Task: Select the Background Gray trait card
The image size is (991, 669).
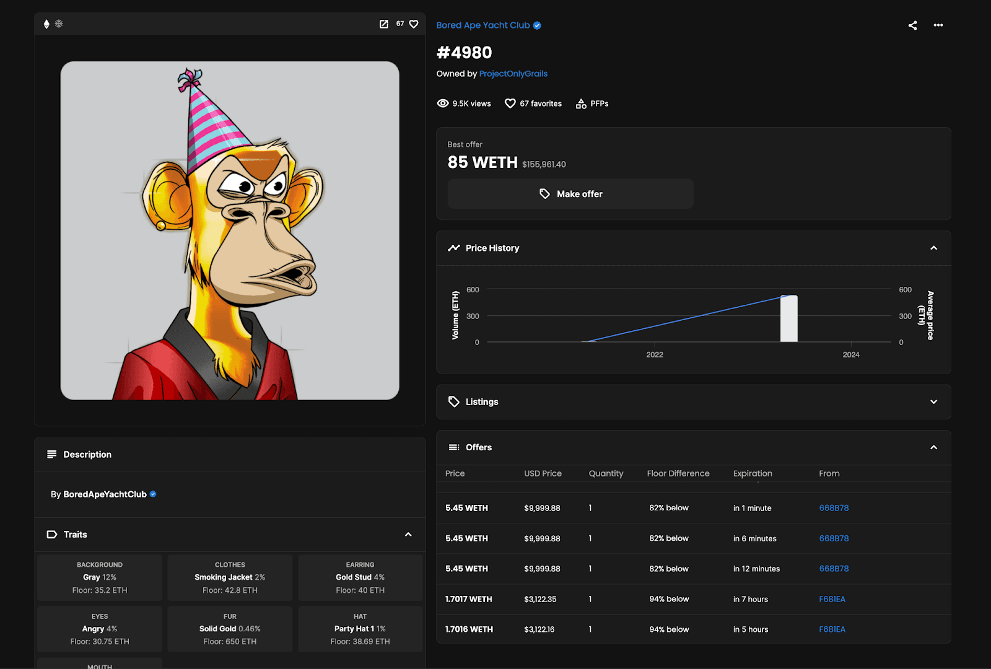Action: 100,577
